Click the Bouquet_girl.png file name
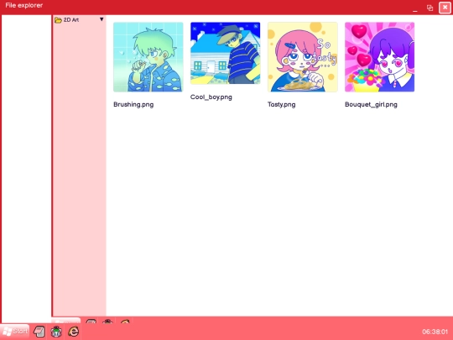This screenshot has width=453, height=340. tap(371, 104)
